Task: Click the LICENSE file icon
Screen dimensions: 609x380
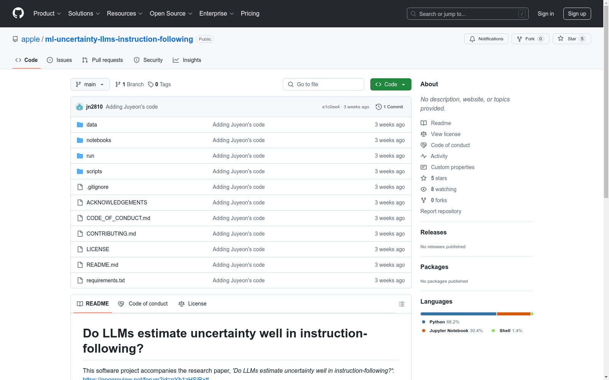Action: pyautogui.click(x=80, y=249)
